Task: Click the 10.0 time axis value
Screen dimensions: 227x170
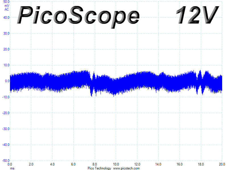Action: point(116,164)
